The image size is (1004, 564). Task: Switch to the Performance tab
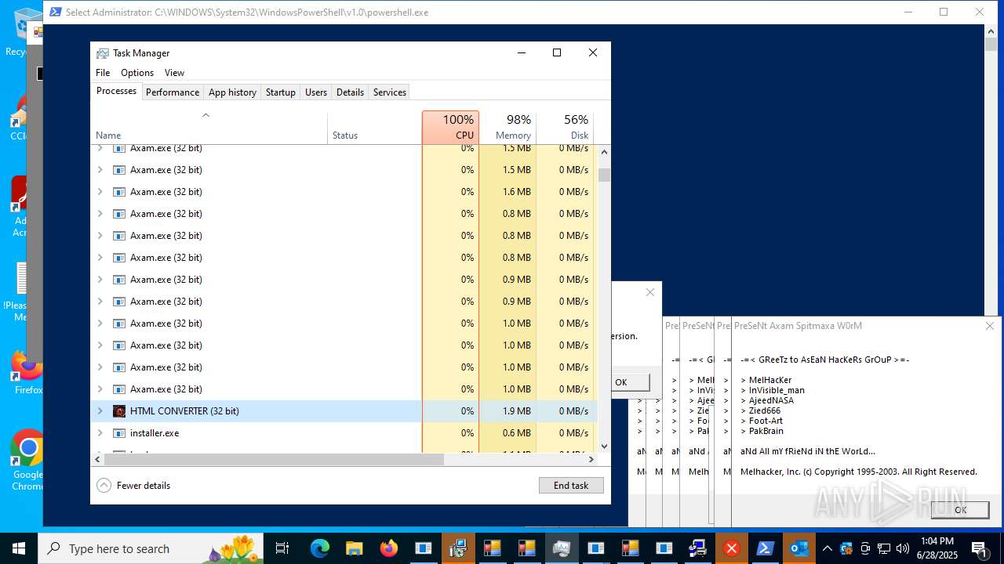[173, 92]
